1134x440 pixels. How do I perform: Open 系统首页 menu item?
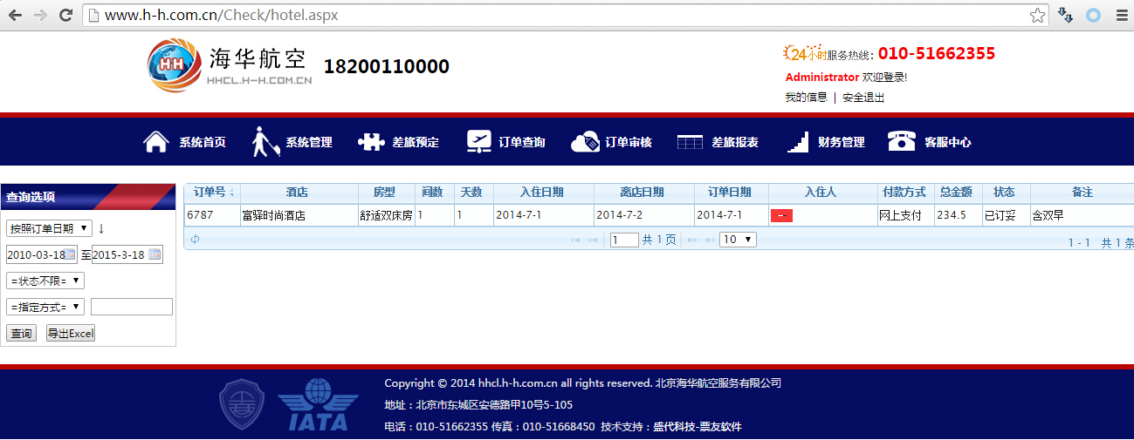tap(203, 142)
